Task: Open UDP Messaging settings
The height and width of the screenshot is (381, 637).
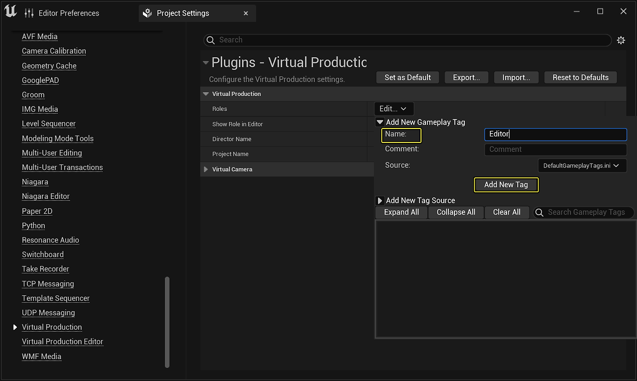Action: pos(48,313)
